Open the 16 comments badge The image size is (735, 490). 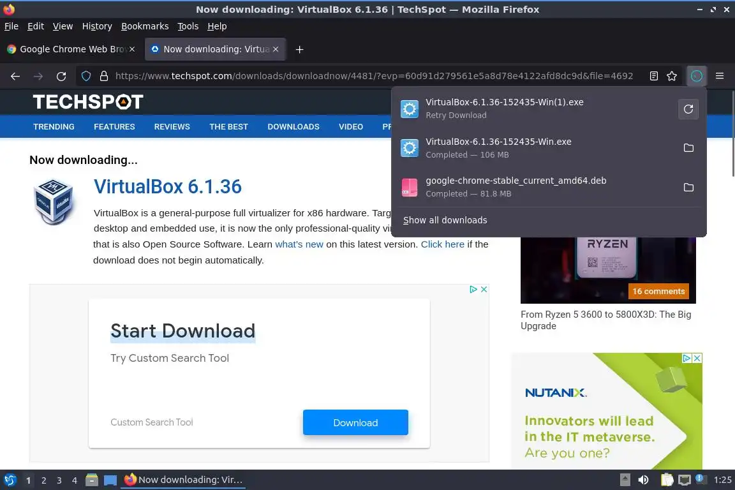coord(658,291)
